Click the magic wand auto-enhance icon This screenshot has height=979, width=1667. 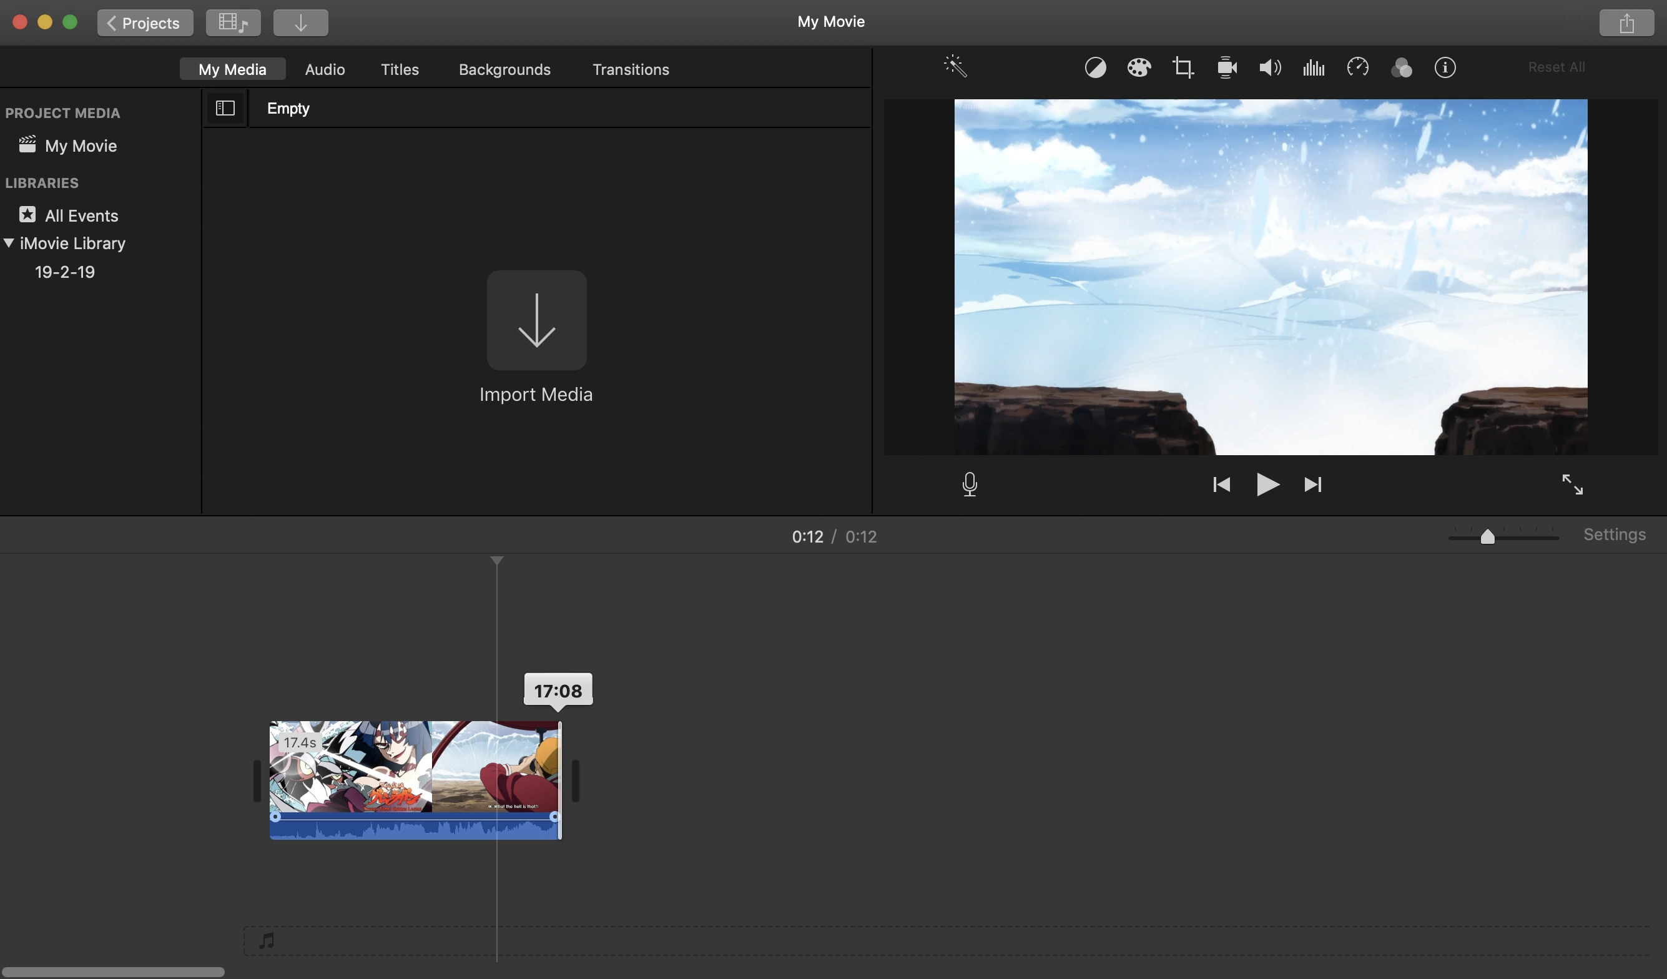pos(955,67)
